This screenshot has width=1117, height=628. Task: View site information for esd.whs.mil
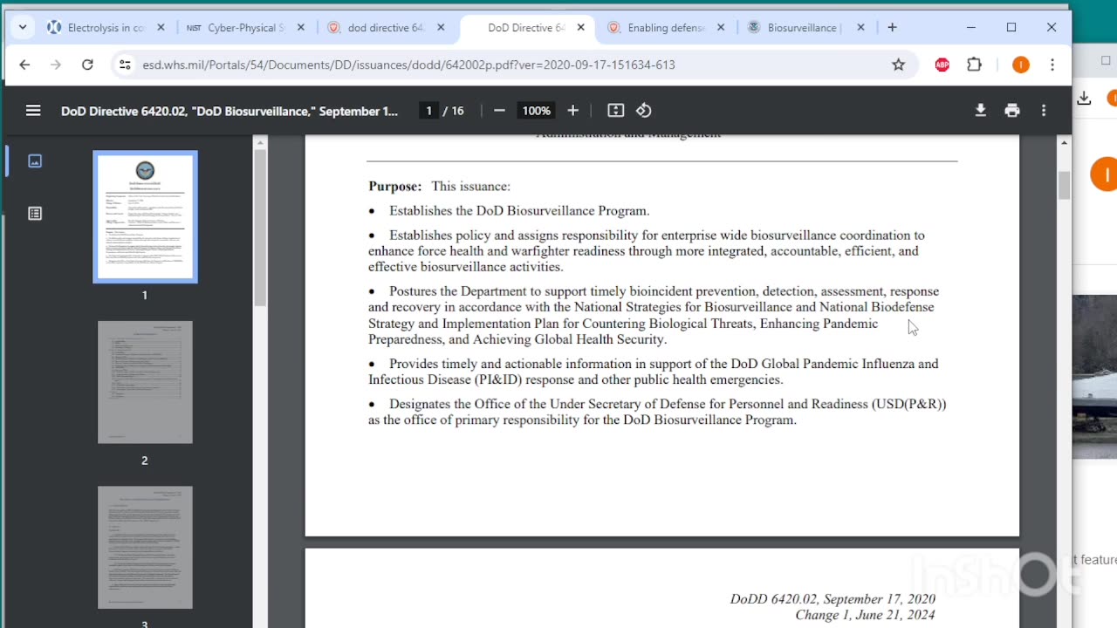tap(125, 65)
